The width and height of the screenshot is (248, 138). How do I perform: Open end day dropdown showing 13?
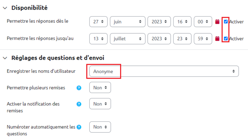point(98,39)
